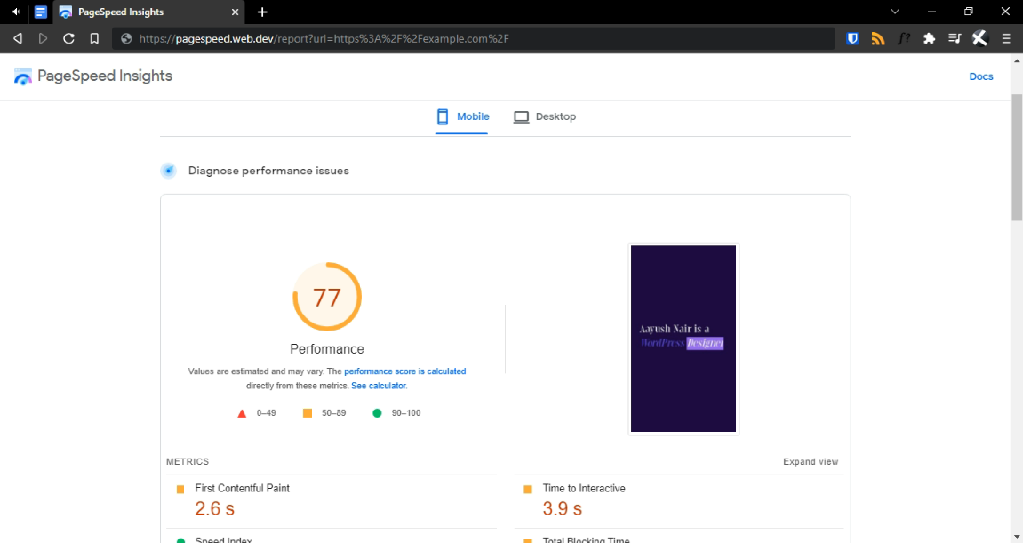The width and height of the screenshot is (1023, 543).
Task: Open the media playlist control icon
Action: (x=955, y=39)
